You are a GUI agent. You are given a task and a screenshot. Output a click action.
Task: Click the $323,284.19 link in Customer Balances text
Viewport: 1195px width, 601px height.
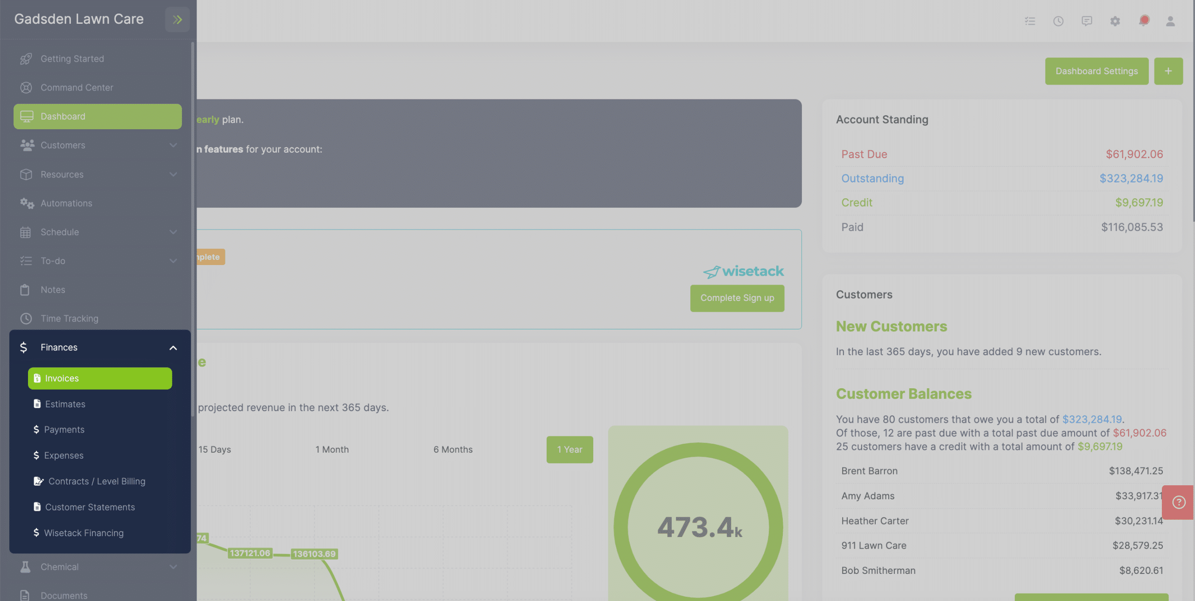click(x=1092, y=419)
